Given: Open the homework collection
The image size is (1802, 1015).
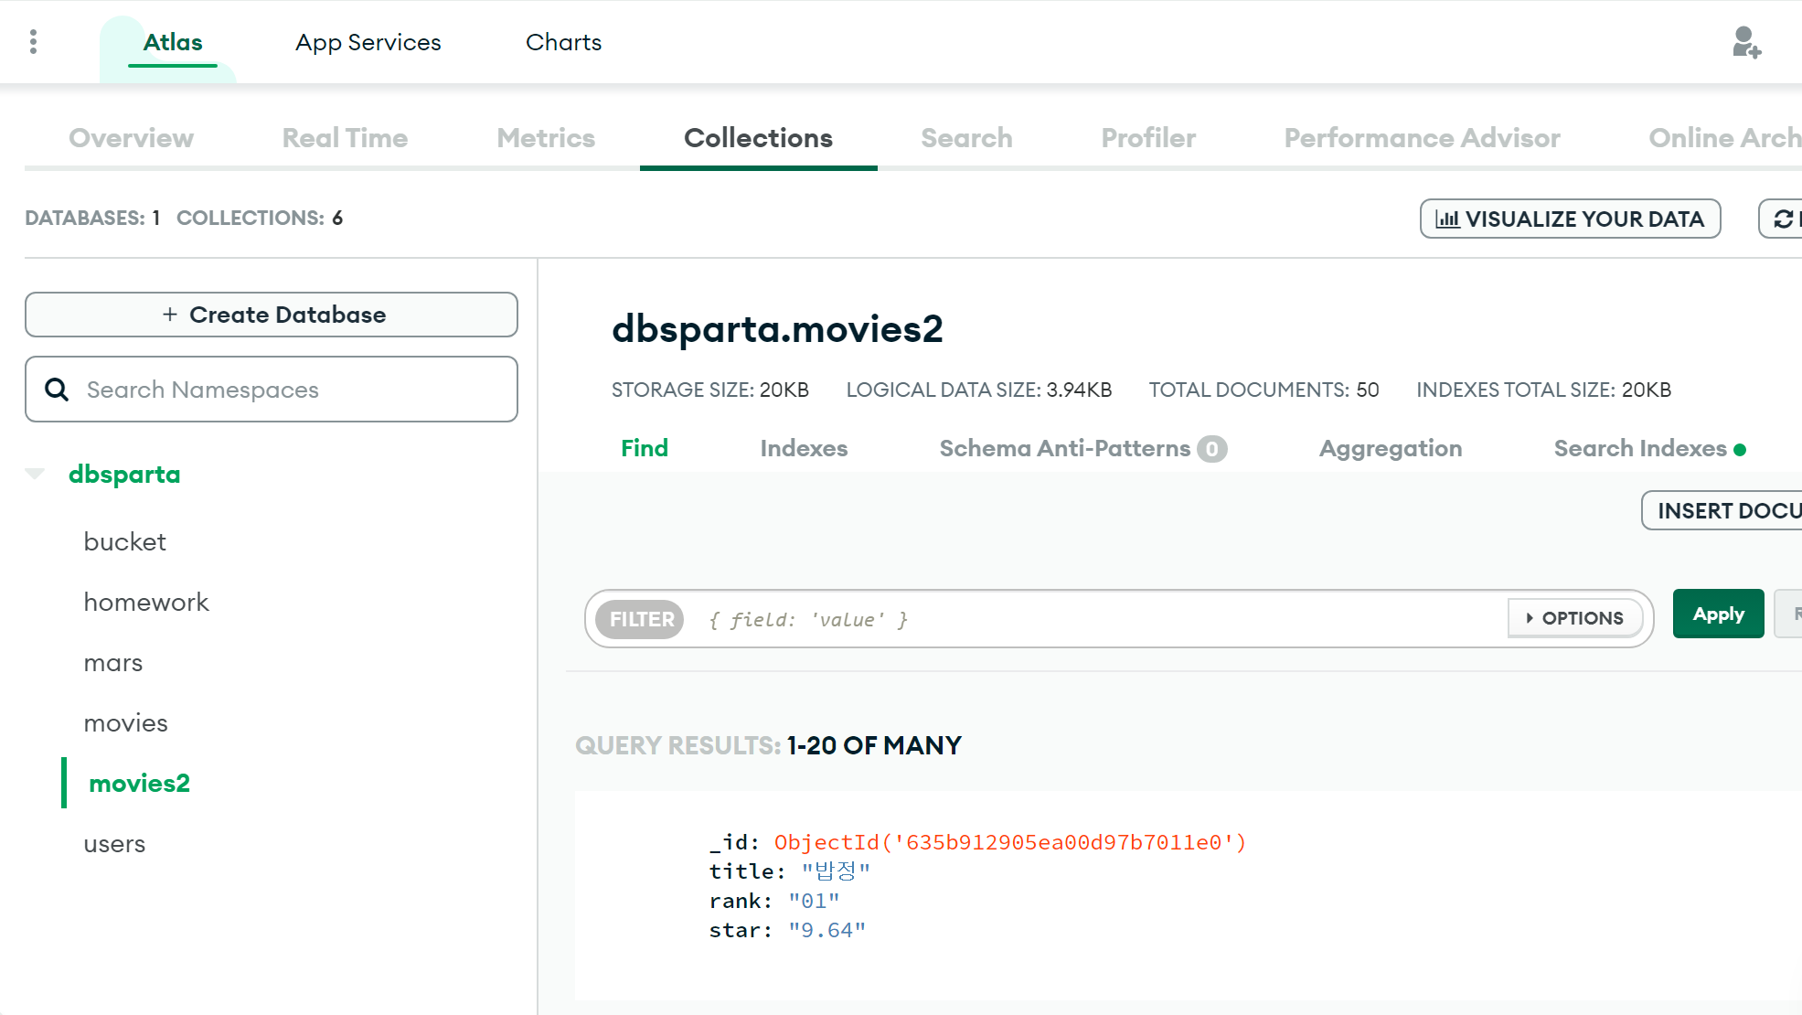Looking at the screenshot, I should (146, 603).
